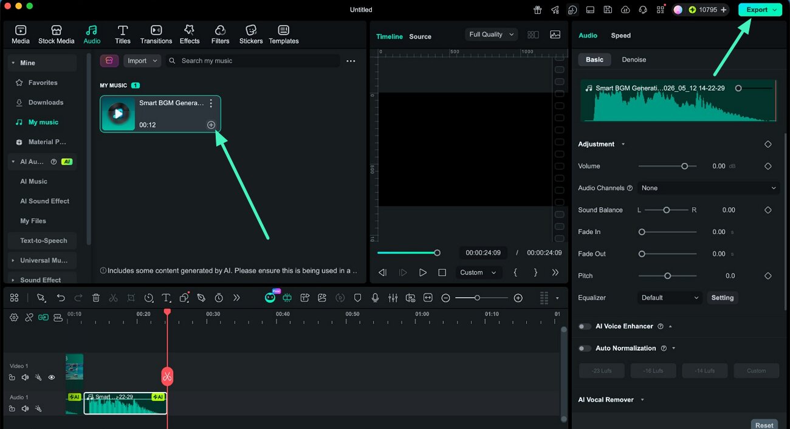Lock the Video 1 track
Image resolution: width=790 pixels, height=429 pixels.
click(x=12, y=377)
